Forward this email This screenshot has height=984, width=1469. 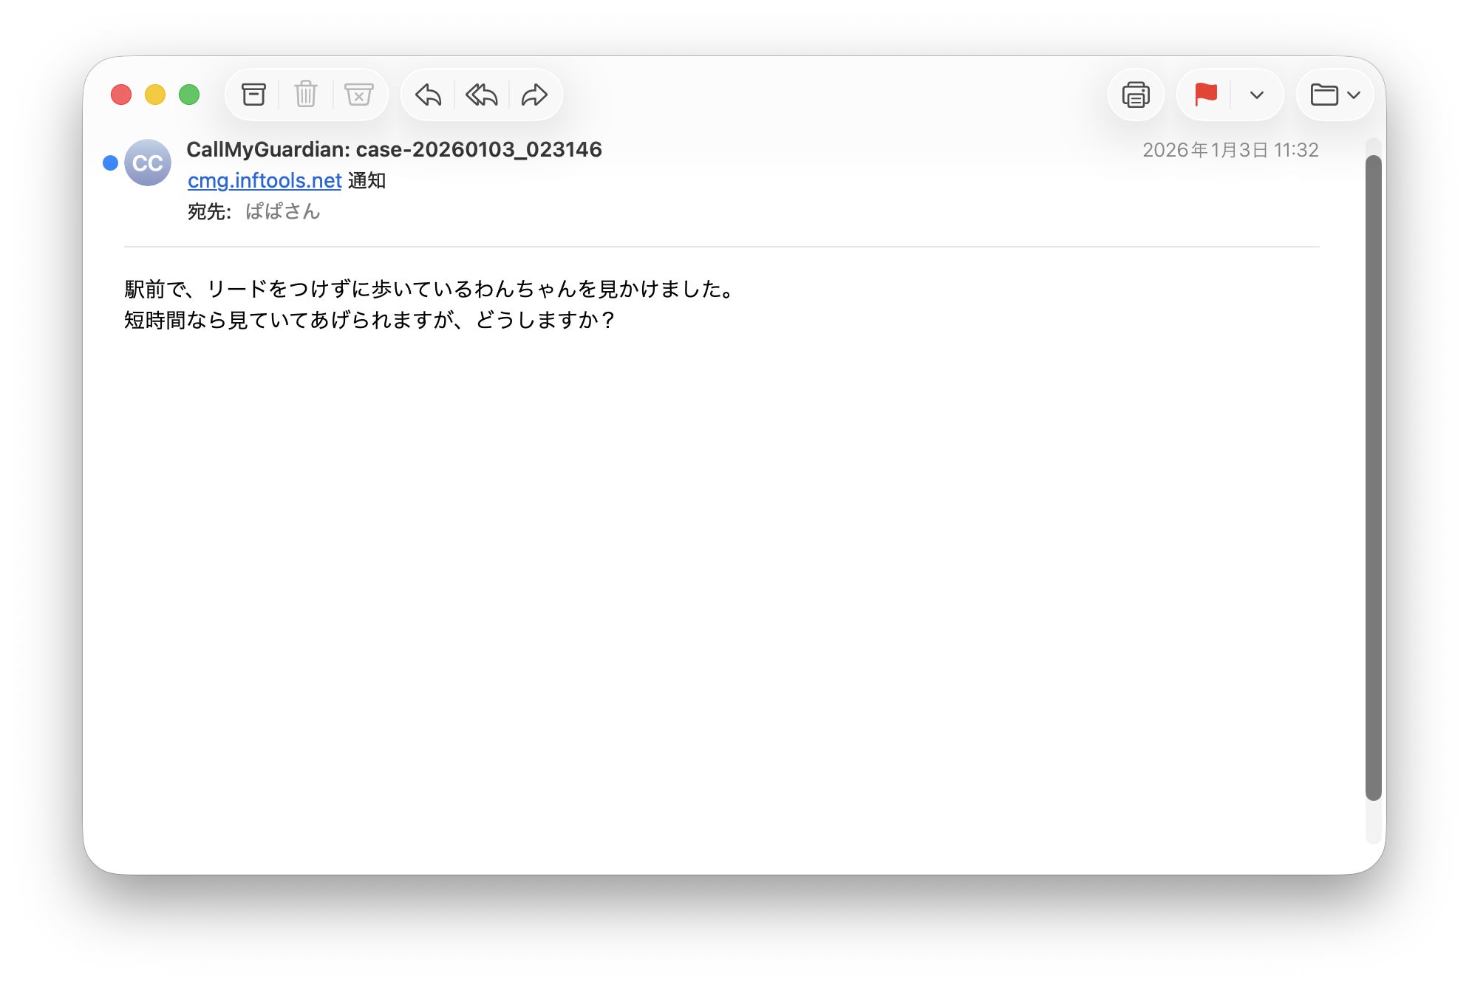tap(534, 95)
